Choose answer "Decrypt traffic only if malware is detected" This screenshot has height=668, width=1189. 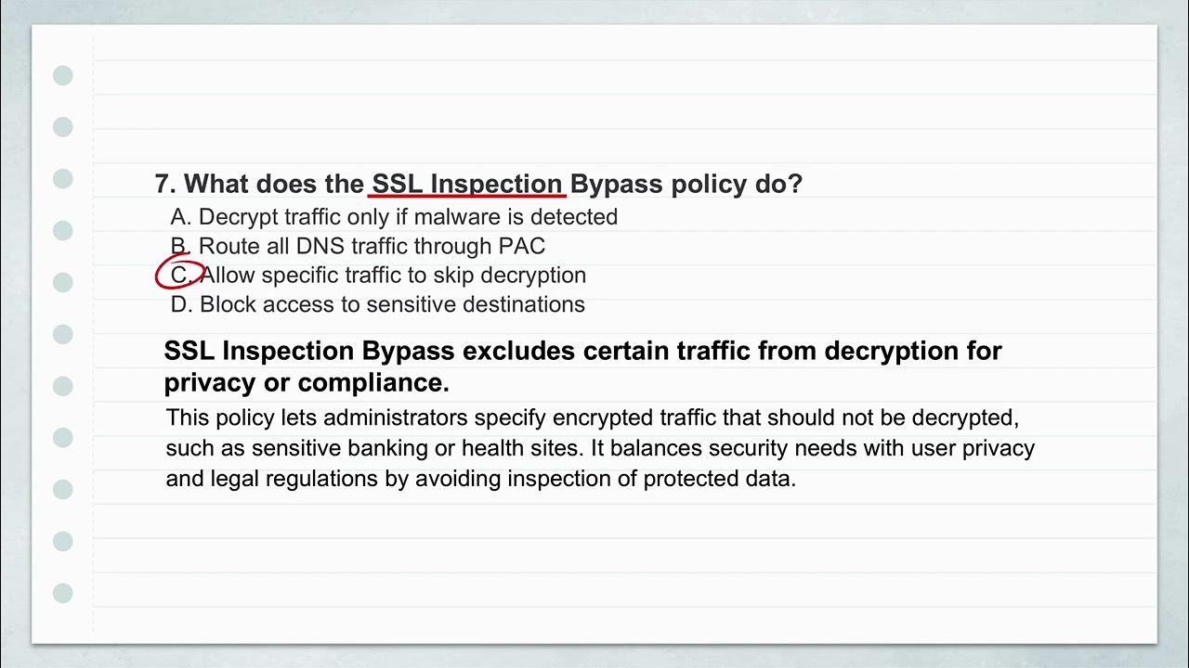click(x=408, y=217)
